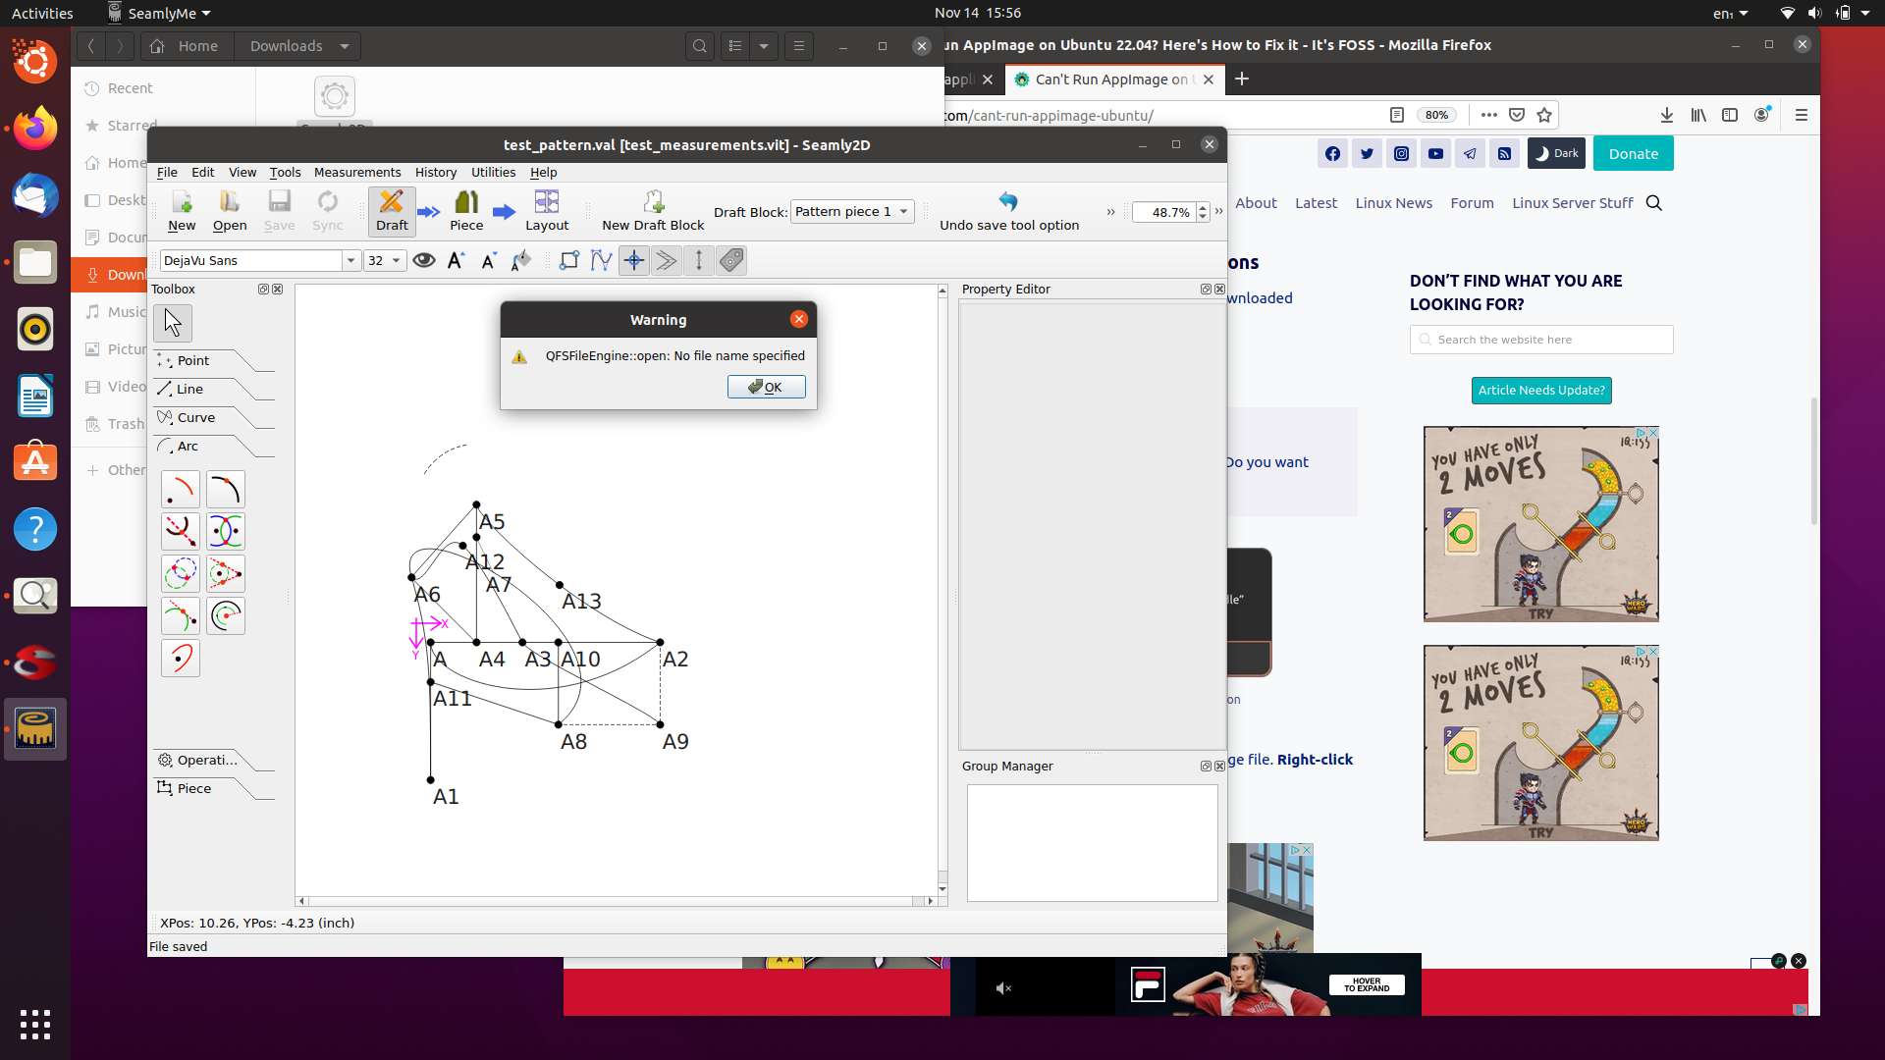This screenshot has height=1060, width=1885.
Task: Click the Undo save tool option icon
Action: (1007, 204)
